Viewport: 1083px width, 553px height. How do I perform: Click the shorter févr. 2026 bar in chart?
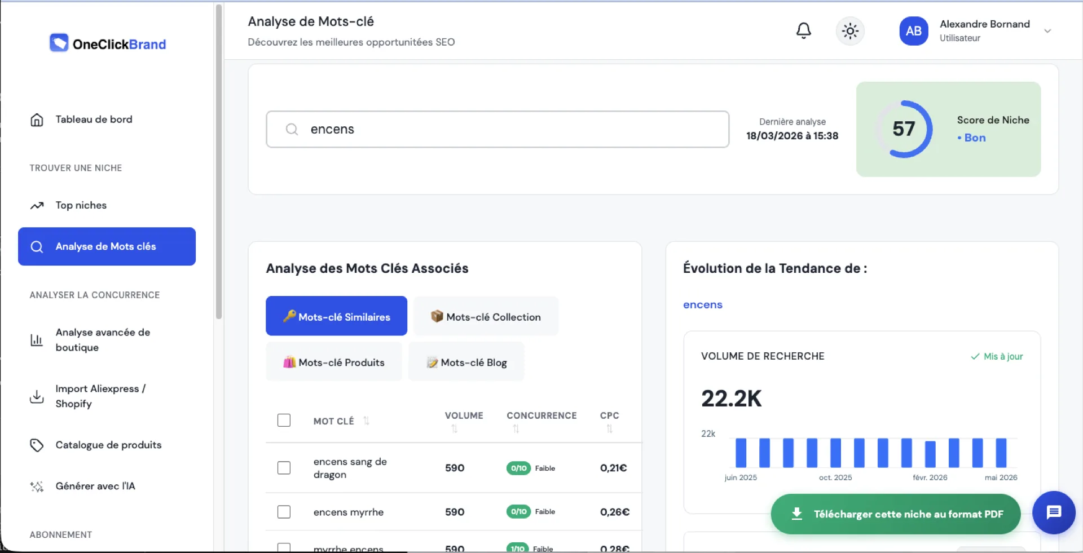(930, 454)
